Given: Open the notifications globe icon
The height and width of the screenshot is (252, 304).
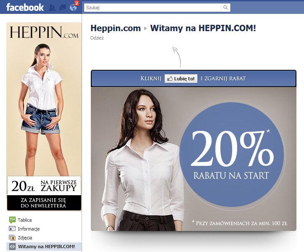Looking at the screenshot, I should coord(73,8).
